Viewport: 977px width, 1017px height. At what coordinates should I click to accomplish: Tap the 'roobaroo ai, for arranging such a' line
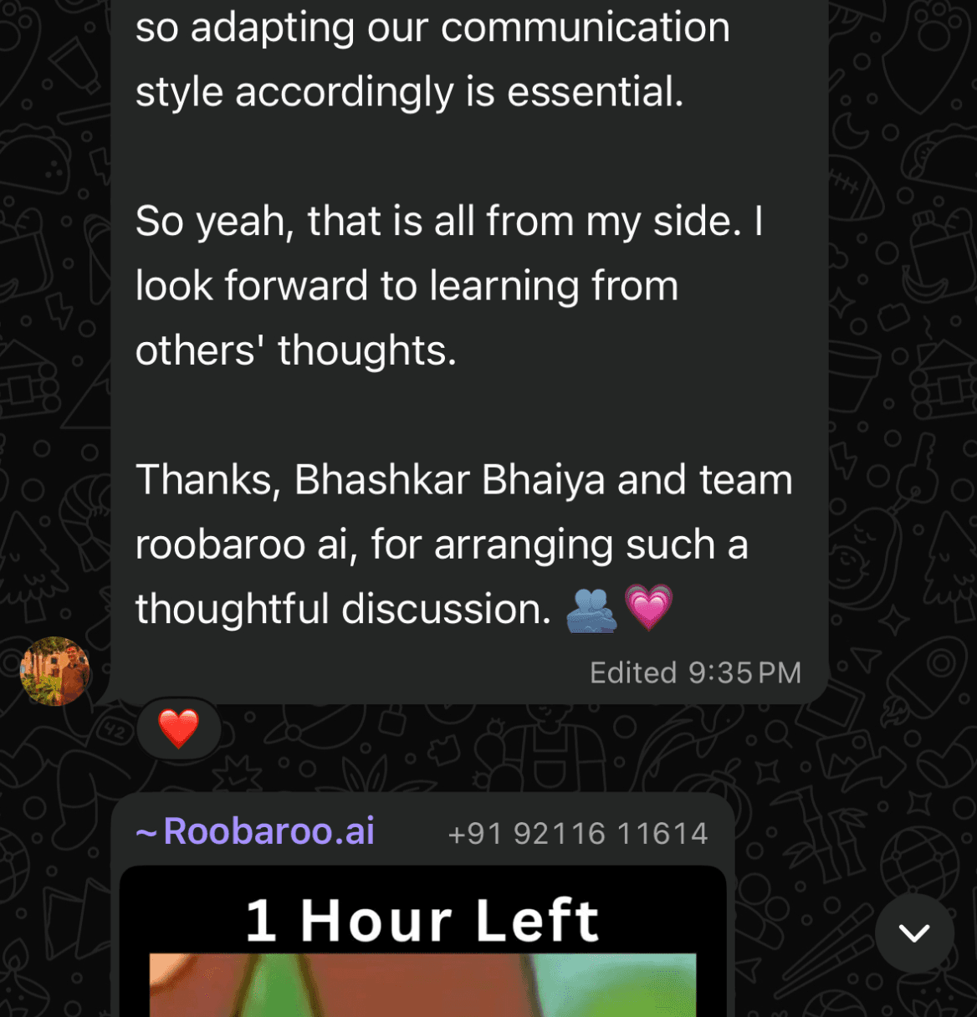coord(442,545)
